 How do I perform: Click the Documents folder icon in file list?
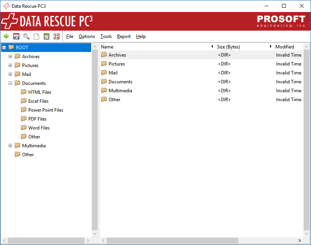coord(104,81)
